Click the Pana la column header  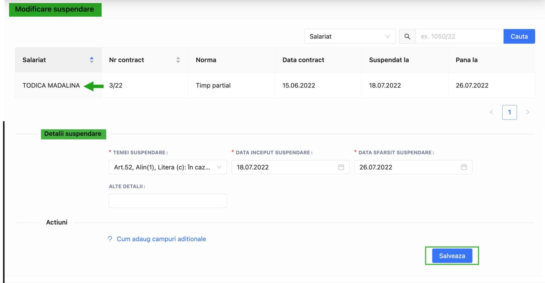tap(492, 60)
